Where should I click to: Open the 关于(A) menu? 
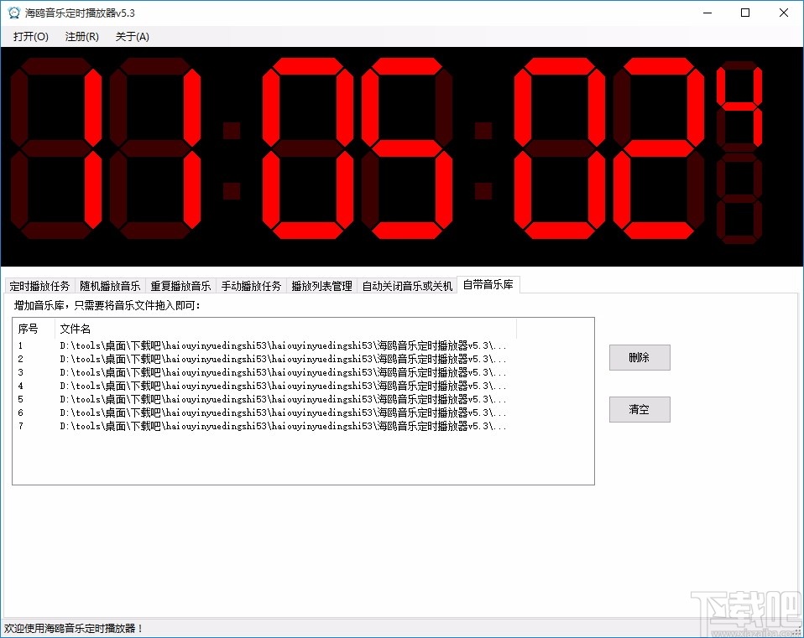(x=132, y=36)
